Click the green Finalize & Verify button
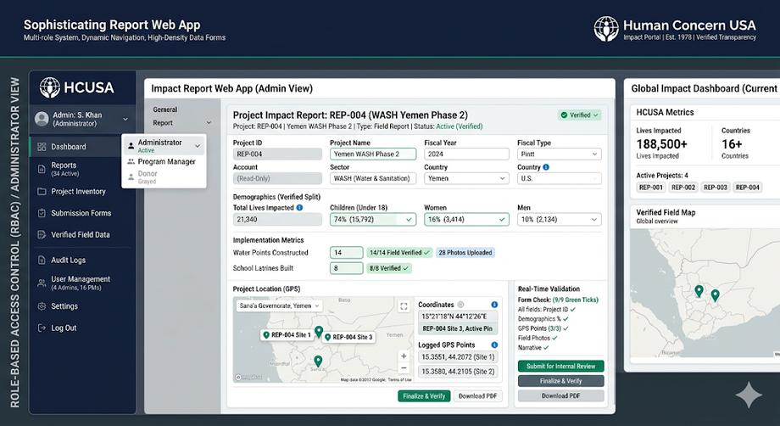Image resolution: width=780 pixels, height=426 pixels. [424, 396]
